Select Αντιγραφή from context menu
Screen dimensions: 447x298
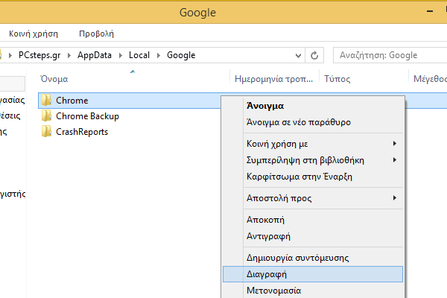[313, 236]
